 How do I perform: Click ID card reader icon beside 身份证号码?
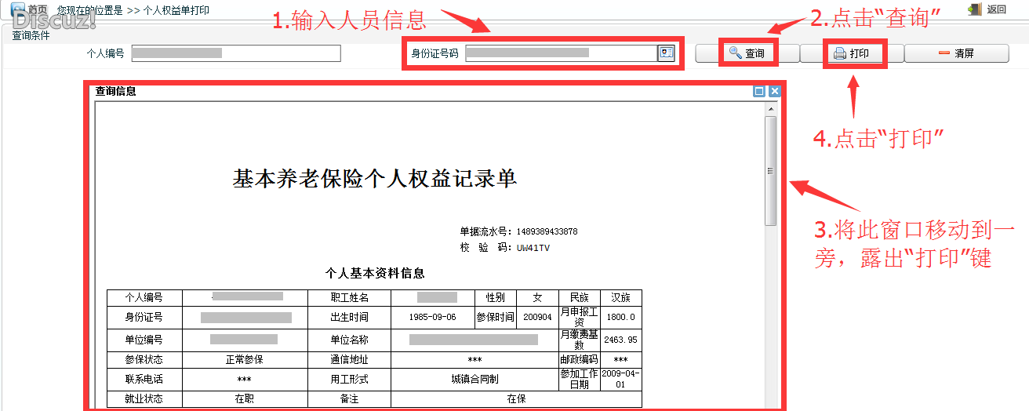[x=667, y=53]
